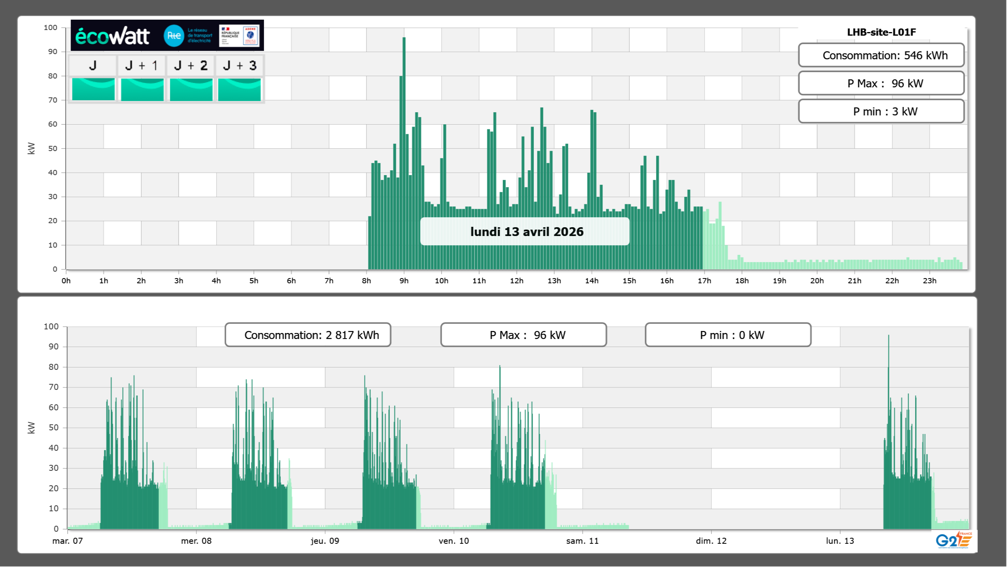This screenshot has width=1007, height=567.
Task: Click the P Max : 96 kW daily box
Action: pos(881,83)
